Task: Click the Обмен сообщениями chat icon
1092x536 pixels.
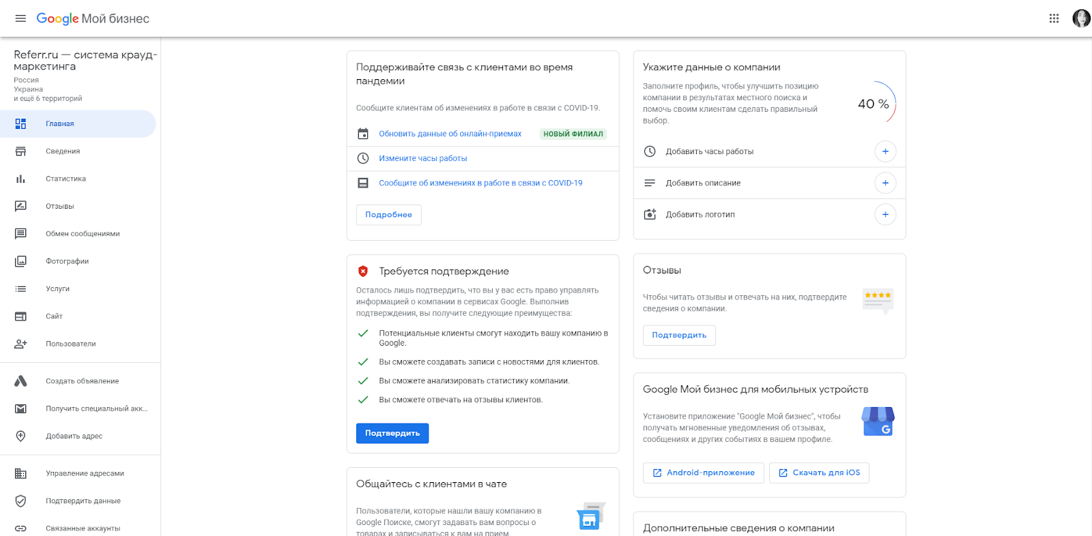Action: pos(20,234)
